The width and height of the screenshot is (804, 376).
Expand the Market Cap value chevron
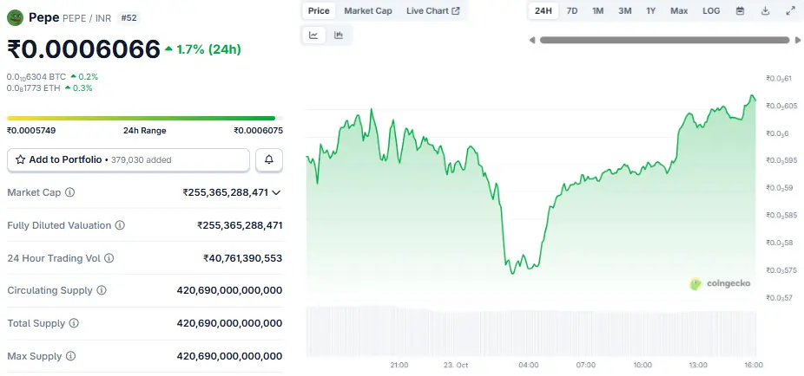[x=276, y=192]
